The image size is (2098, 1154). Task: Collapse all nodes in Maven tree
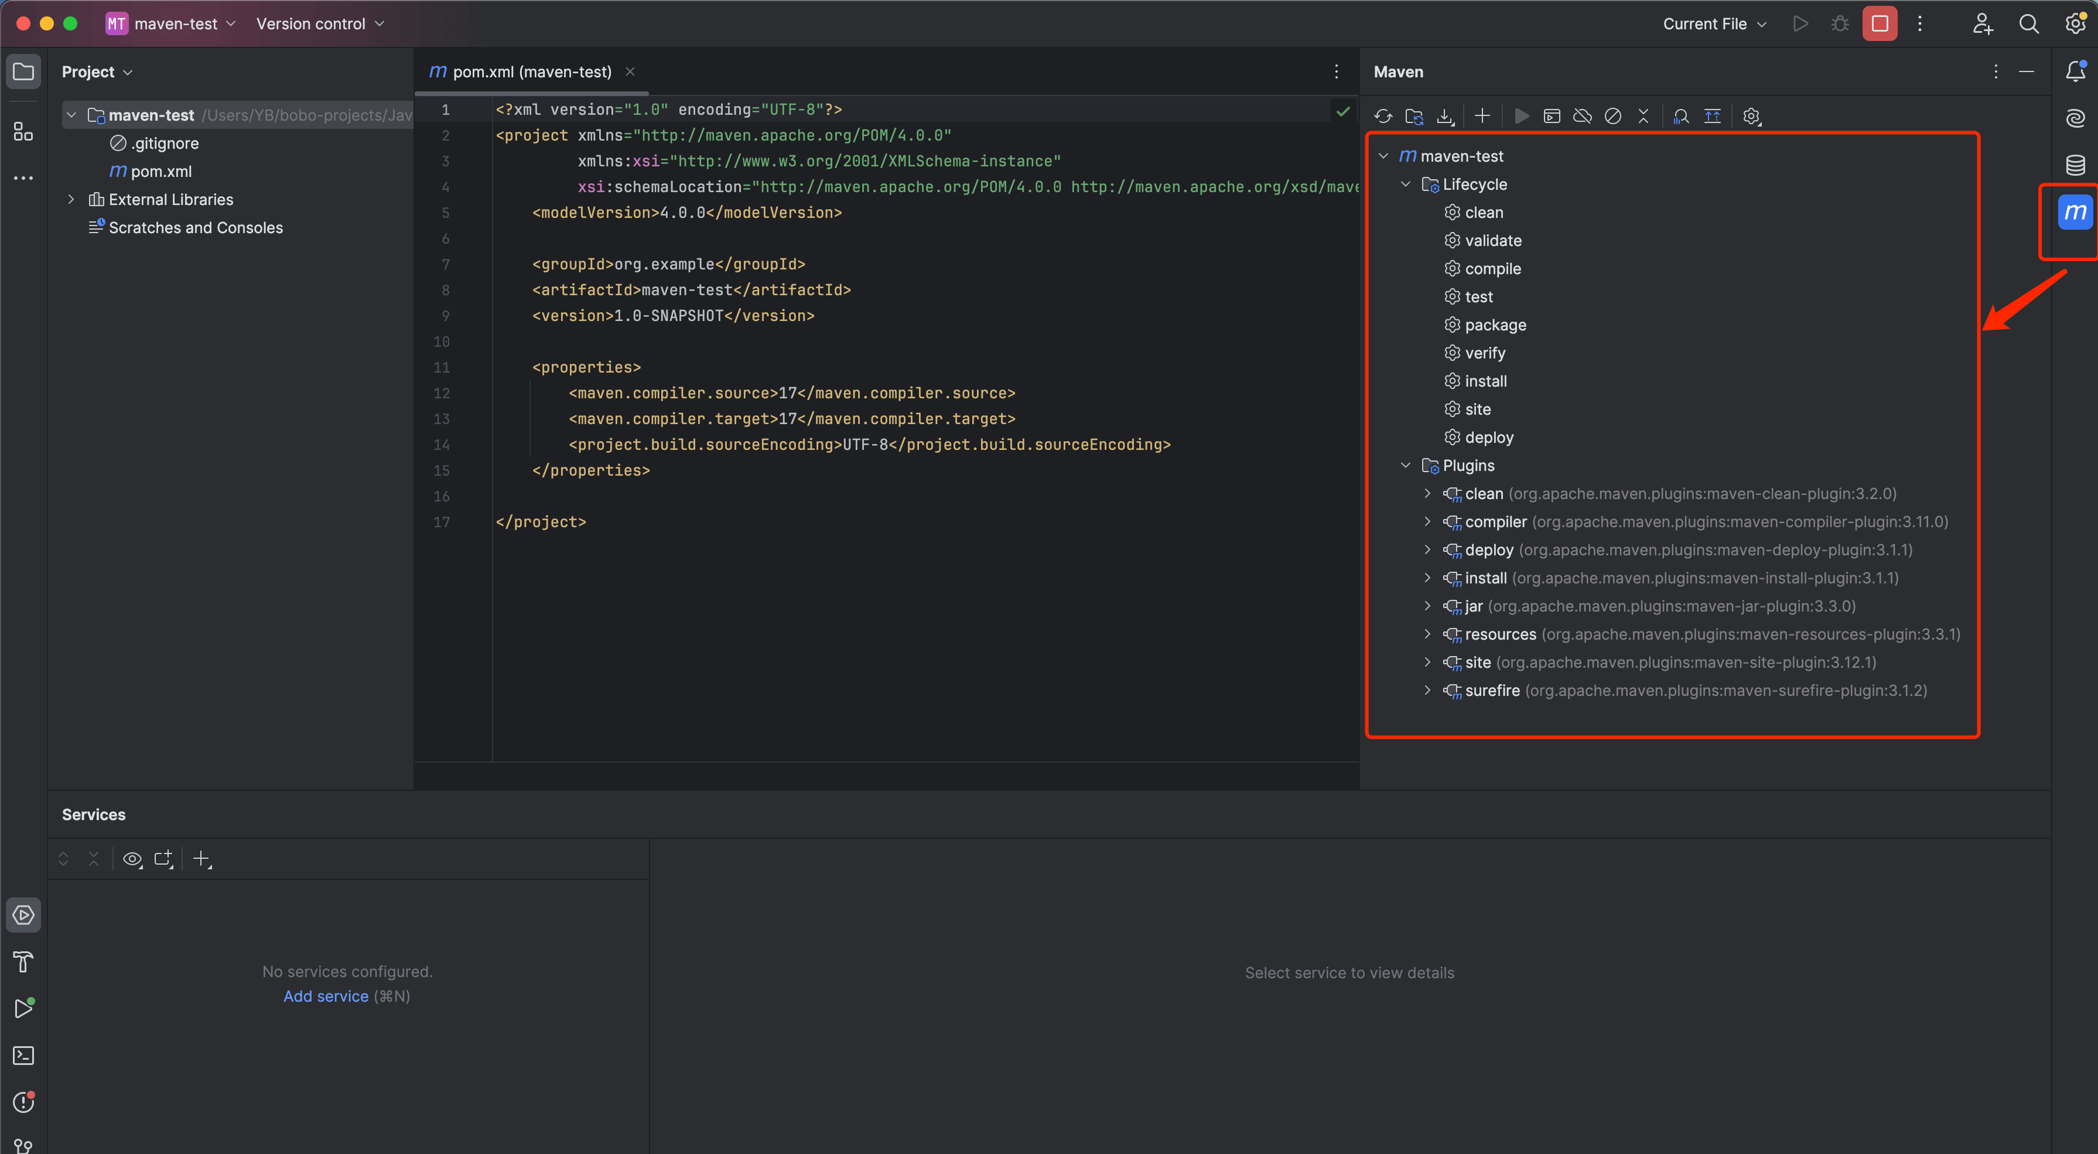tap(1643, 117)
